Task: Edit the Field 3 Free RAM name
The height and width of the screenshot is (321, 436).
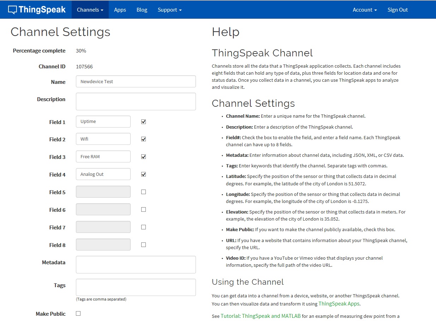Action: pos(103,156)
